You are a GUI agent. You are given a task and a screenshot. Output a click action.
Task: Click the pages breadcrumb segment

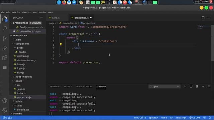pyautogui.click(x=52, y=23)
